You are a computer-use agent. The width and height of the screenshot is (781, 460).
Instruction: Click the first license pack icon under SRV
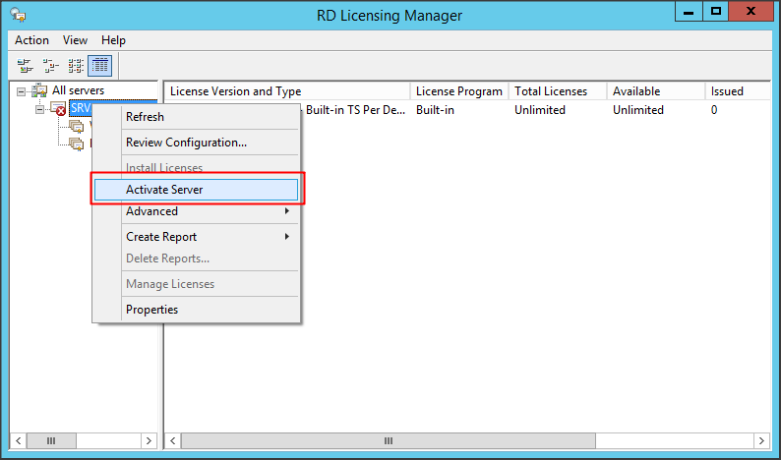point(77,126)
